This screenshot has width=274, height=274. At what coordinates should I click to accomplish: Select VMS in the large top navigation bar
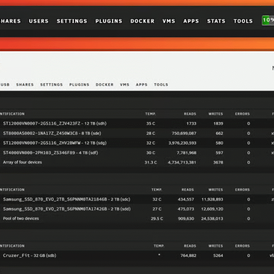169,21
